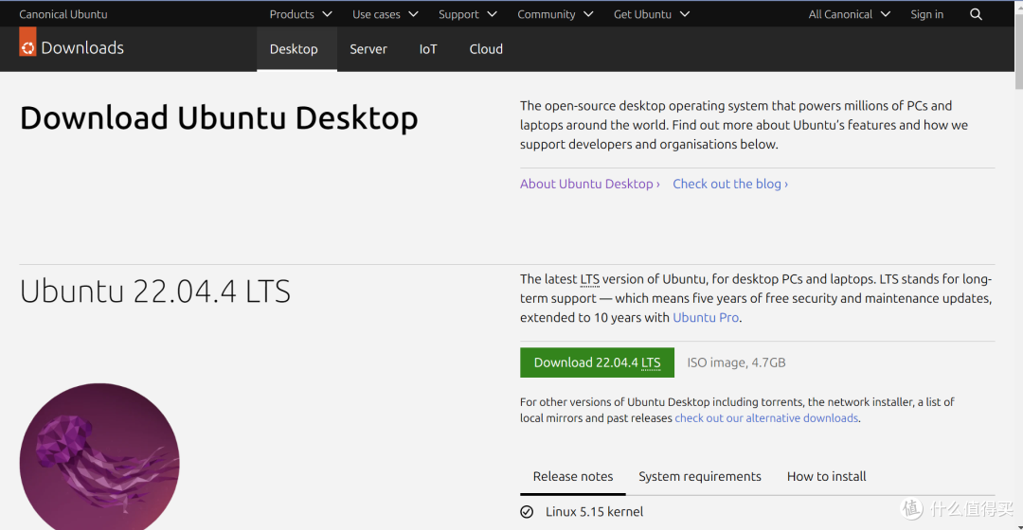Click the Ubuntu jellyfish mascot image
1023x530 pixels.
[x=99, y=456]
